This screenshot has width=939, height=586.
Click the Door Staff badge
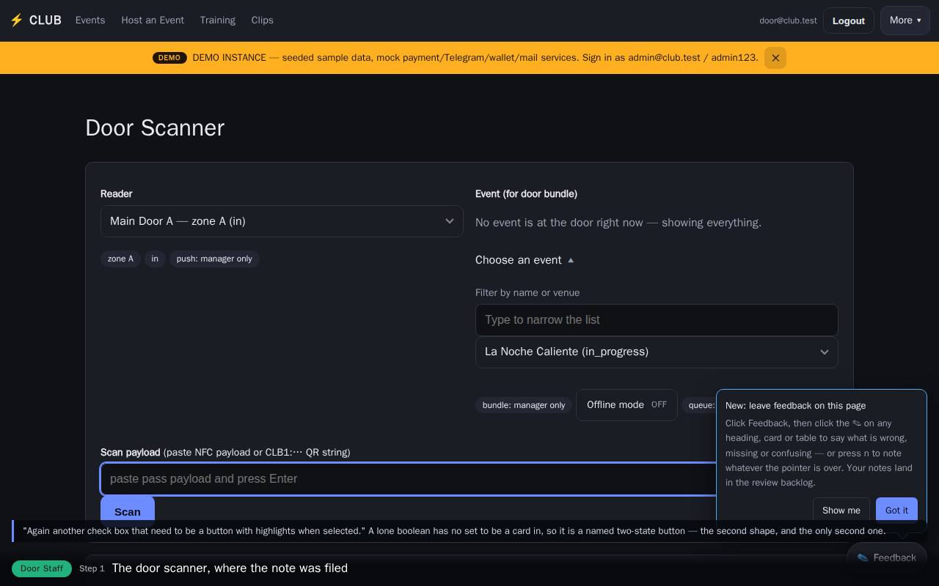(x=42, y=568)
